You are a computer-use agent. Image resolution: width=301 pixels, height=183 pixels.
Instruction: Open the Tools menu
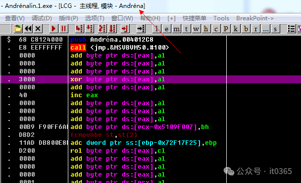click(221, 18)
